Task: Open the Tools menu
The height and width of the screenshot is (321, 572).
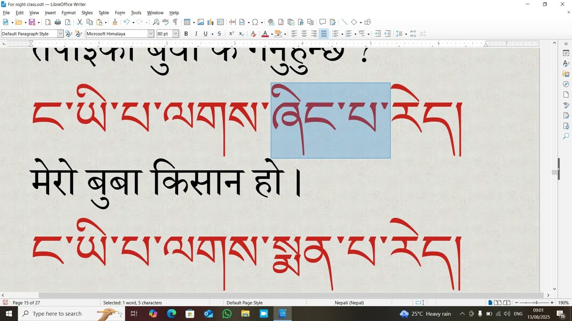Action: coord(136,13)
